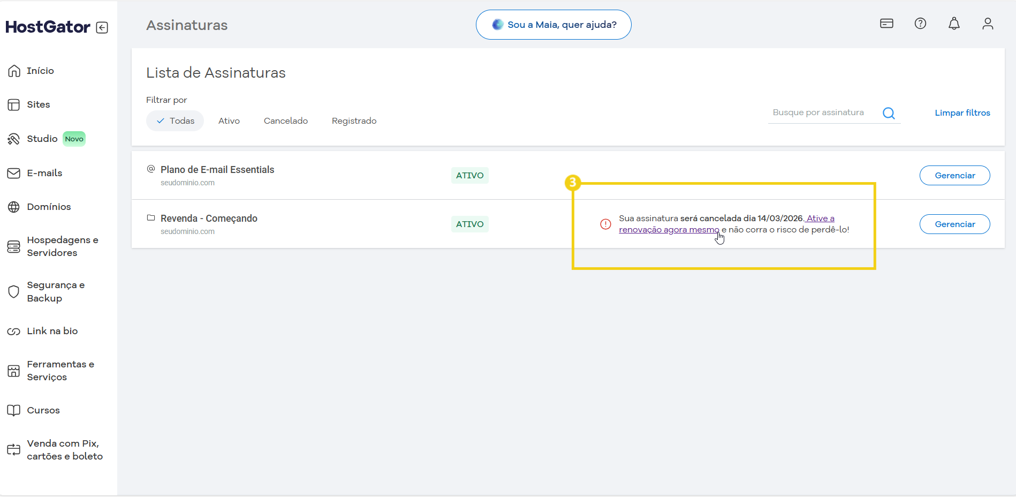
Task: Go to Início in the sidebar
Action: coord(40,71)
